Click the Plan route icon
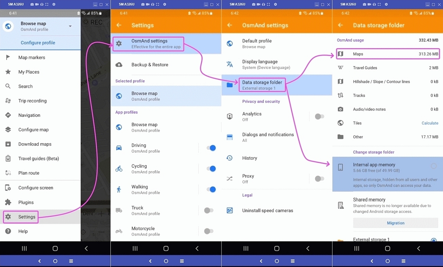 (8, 173)
